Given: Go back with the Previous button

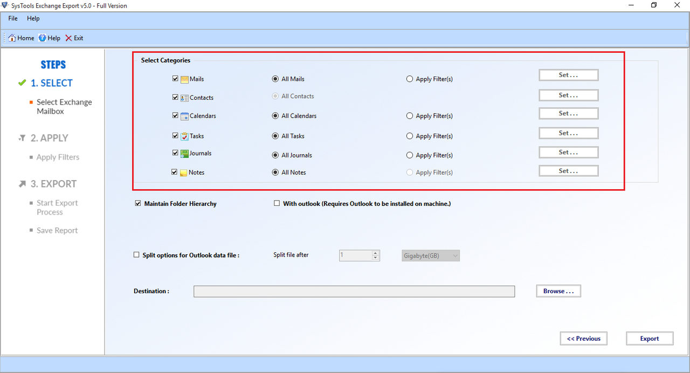Looking at the screenshot, I should point(584,339).
